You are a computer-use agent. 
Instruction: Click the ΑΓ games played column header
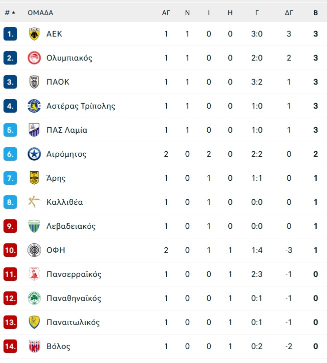[166, 13]
